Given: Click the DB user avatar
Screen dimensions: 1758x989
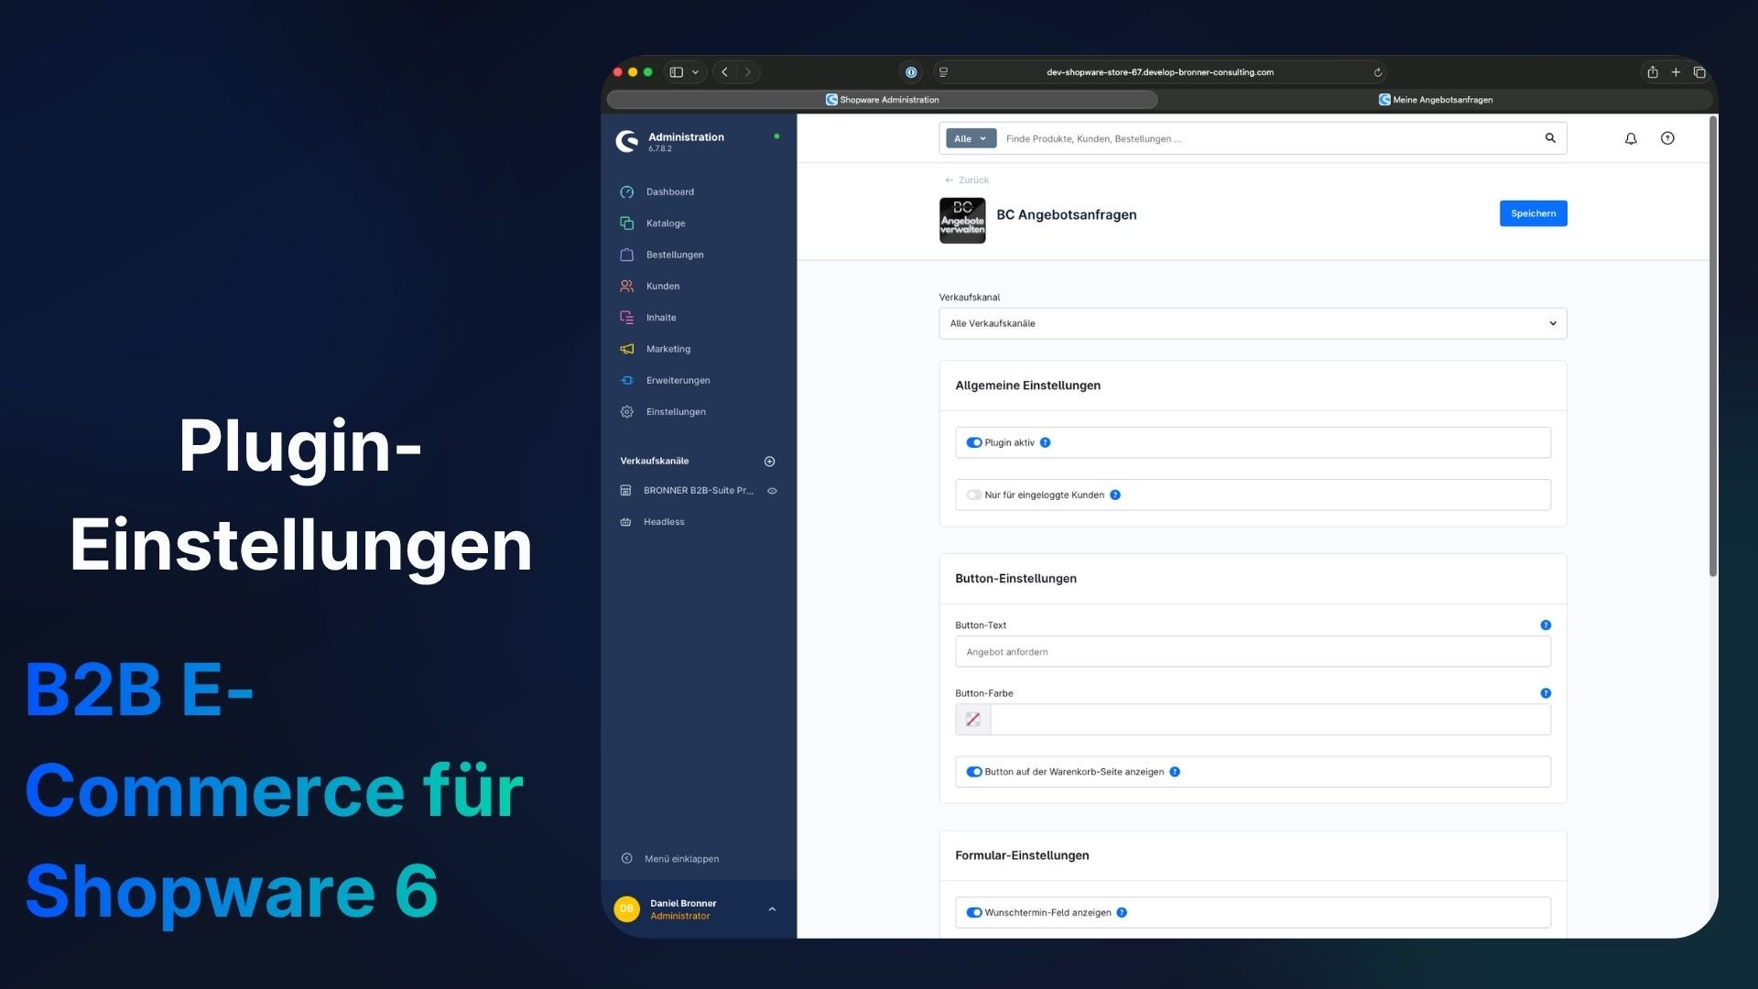Looking at the screenshot, I should coord(627,909).
